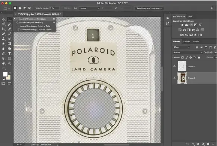
Task: Enable New Selection mode in options bar
Action: point(15,8)
